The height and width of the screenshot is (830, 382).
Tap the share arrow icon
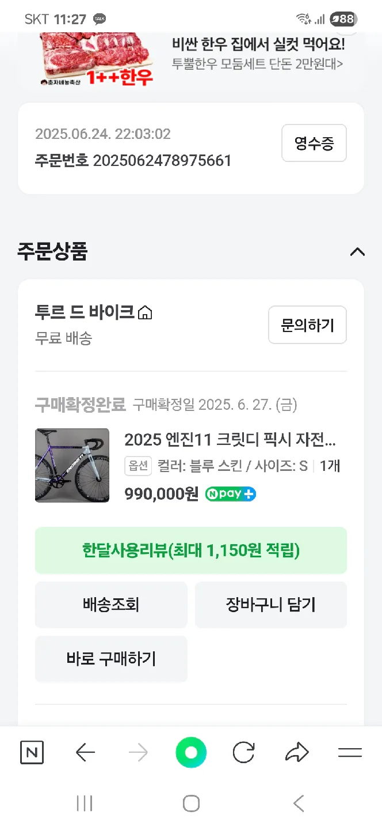[297, 752]
